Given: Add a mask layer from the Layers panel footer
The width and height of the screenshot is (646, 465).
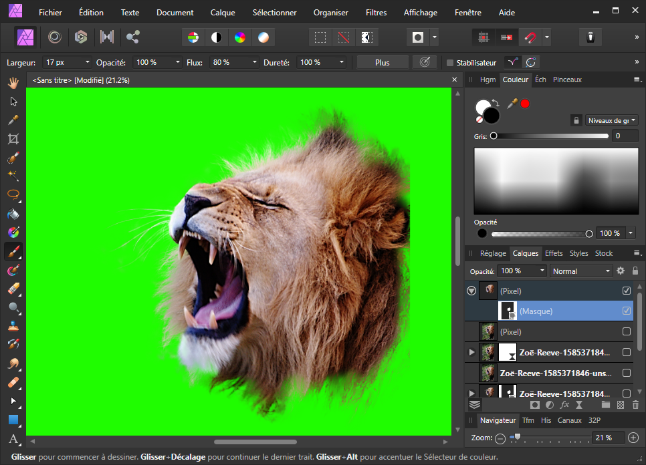Looking at the screenshot, I should point(534,404).
